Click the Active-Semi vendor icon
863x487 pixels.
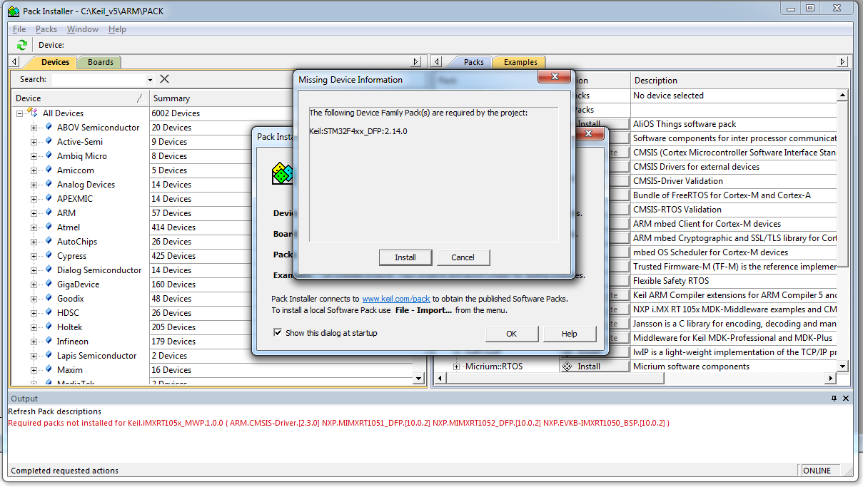click(49, 142)
